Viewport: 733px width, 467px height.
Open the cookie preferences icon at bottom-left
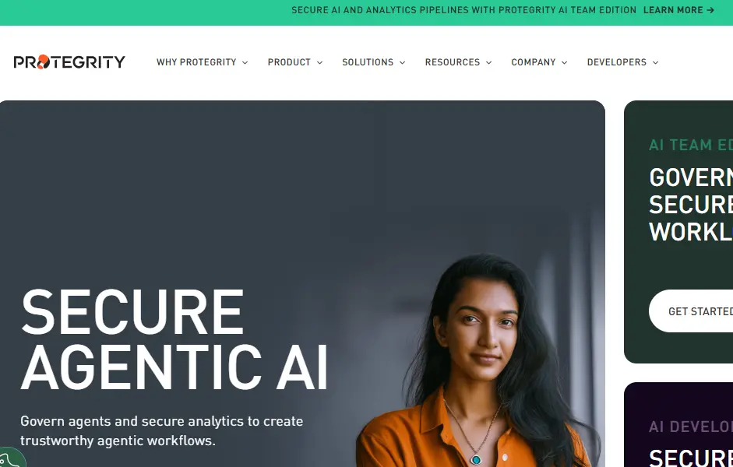coord(12,458)
